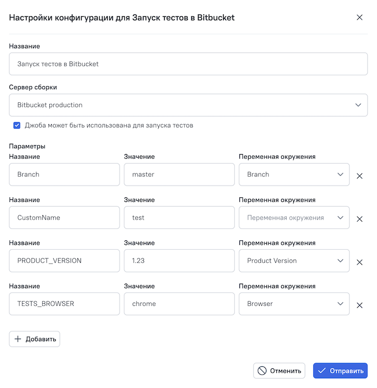Screen dimensions: 377x388
Task: Submit the form with Отправить
Action: pyautogui.click(x=340, y=371)
